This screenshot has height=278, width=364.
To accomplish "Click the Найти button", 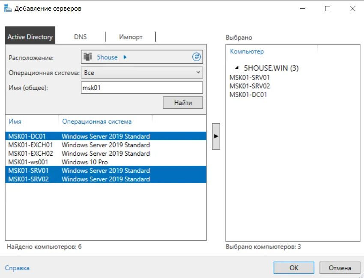I will click(x=183, y=103).
